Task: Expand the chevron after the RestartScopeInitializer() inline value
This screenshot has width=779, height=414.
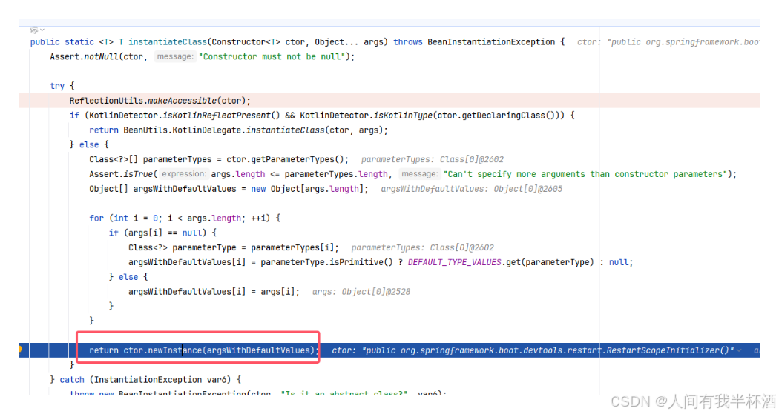Action: pyautogui.click(x=739, y=350)
